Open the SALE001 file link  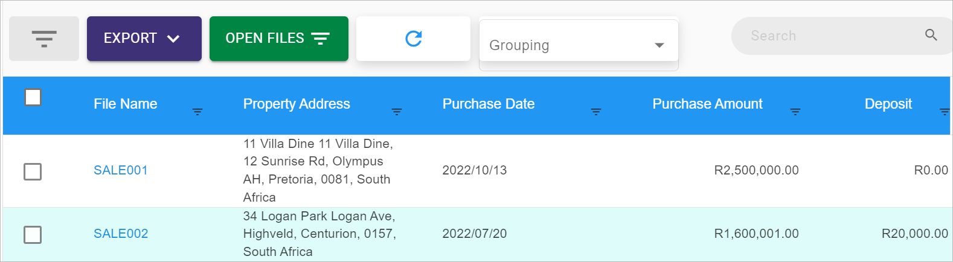(x=121, y=170)
